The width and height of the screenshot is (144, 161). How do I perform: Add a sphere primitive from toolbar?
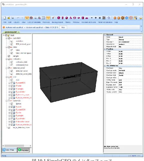[66, 18]
